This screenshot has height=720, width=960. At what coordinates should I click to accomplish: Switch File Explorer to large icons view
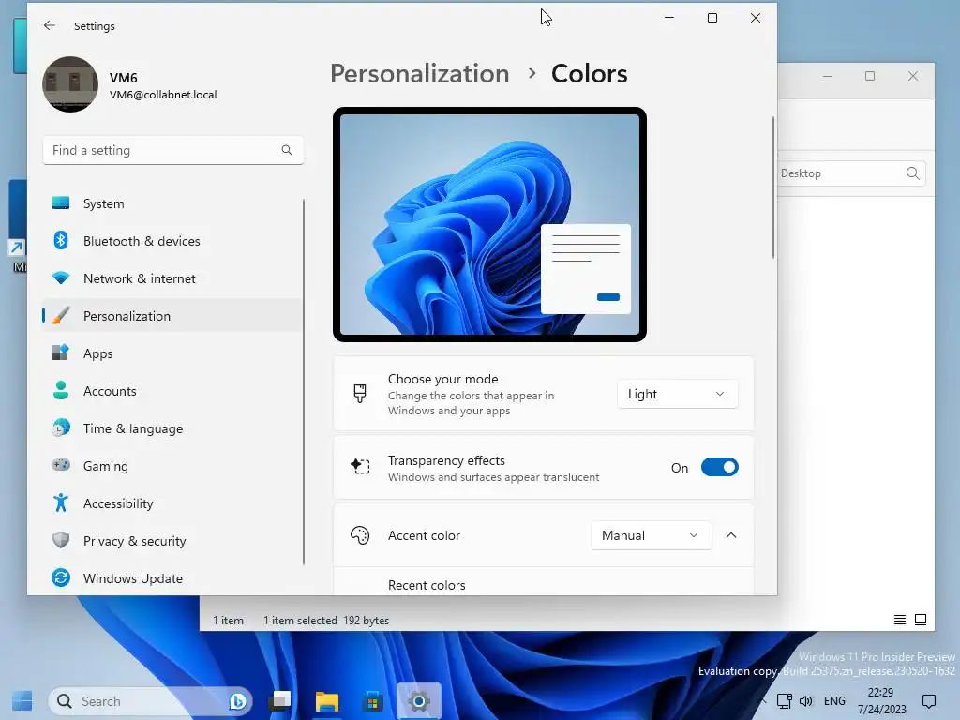pyautogui.click(x=921, y=620)
